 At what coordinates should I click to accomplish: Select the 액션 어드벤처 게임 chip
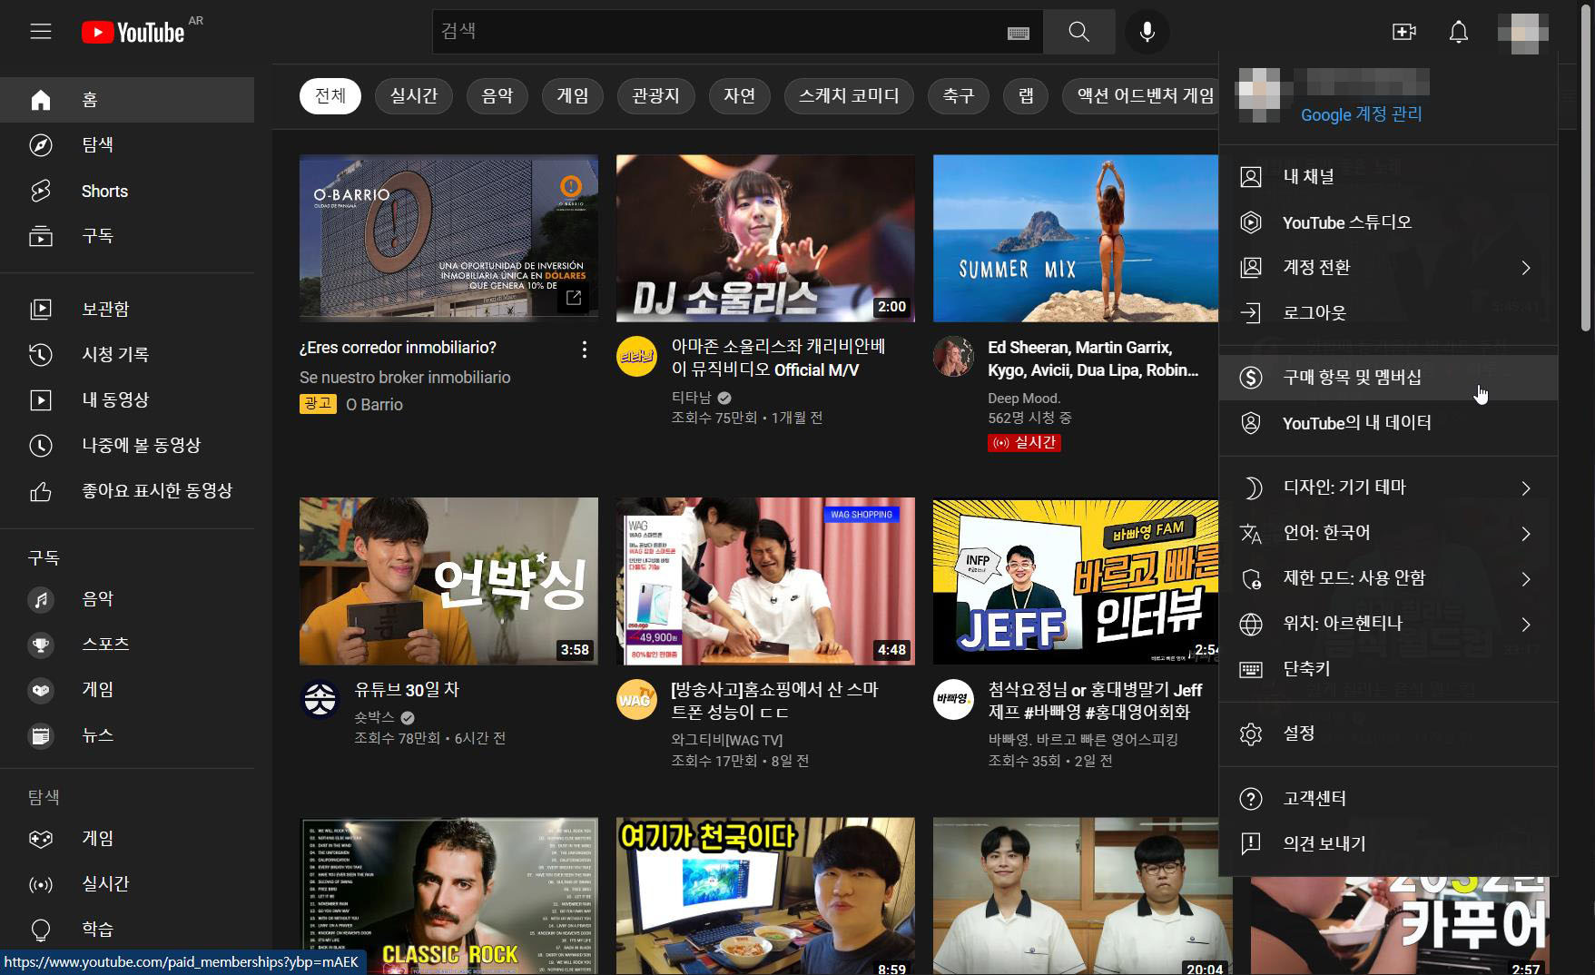click(x=1141, y=95)
